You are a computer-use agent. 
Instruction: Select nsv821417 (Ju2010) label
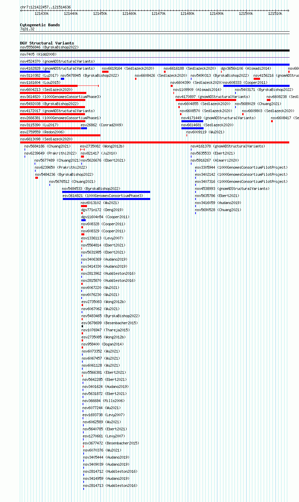pos(99,153)
